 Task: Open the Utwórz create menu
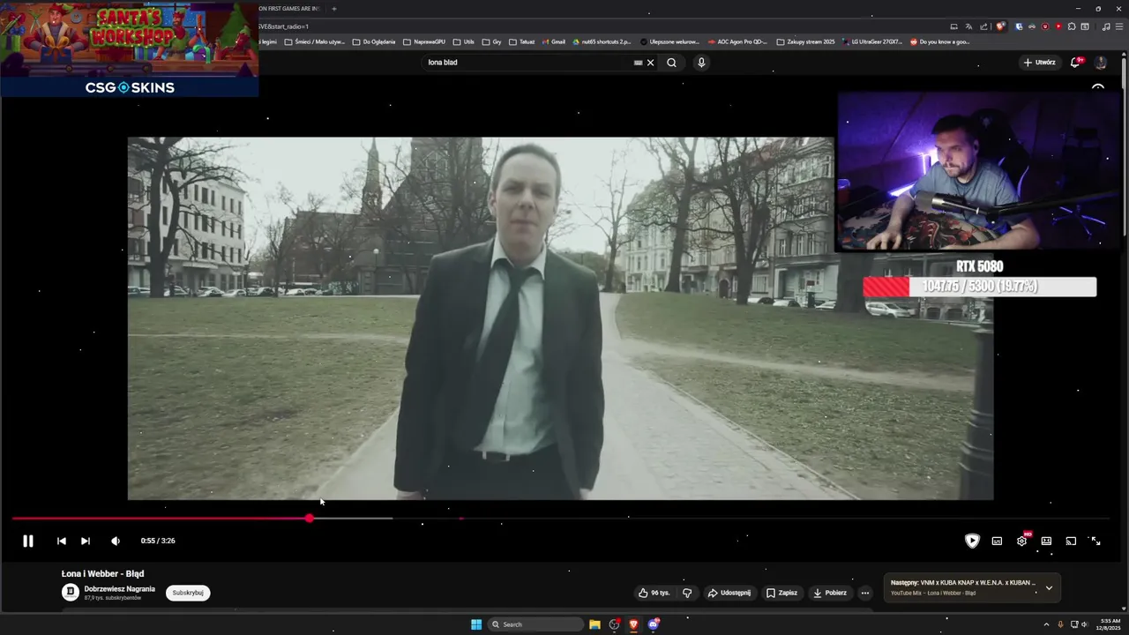[x=1039, y=63]
